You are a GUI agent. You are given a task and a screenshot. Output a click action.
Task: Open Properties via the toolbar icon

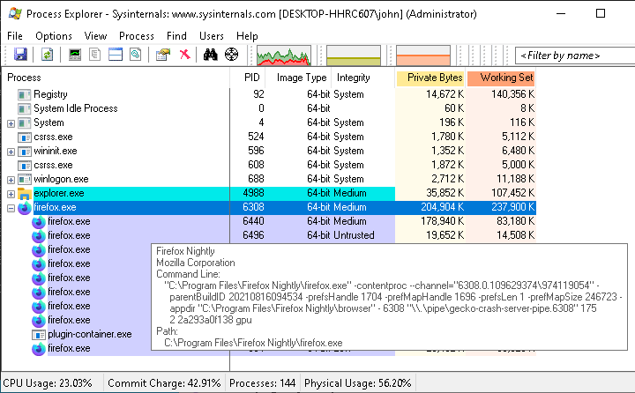pyautogui.click(x=162, y=55)
